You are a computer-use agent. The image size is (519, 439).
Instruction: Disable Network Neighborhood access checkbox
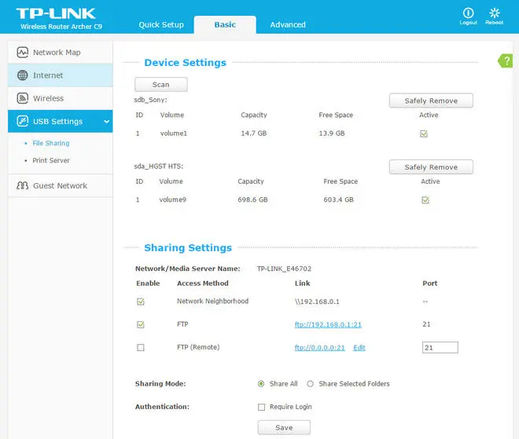(x=141, y=302)
